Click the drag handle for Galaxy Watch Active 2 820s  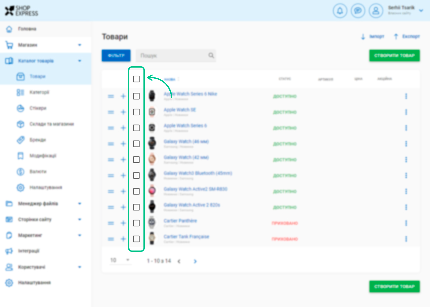pos(111,207)
